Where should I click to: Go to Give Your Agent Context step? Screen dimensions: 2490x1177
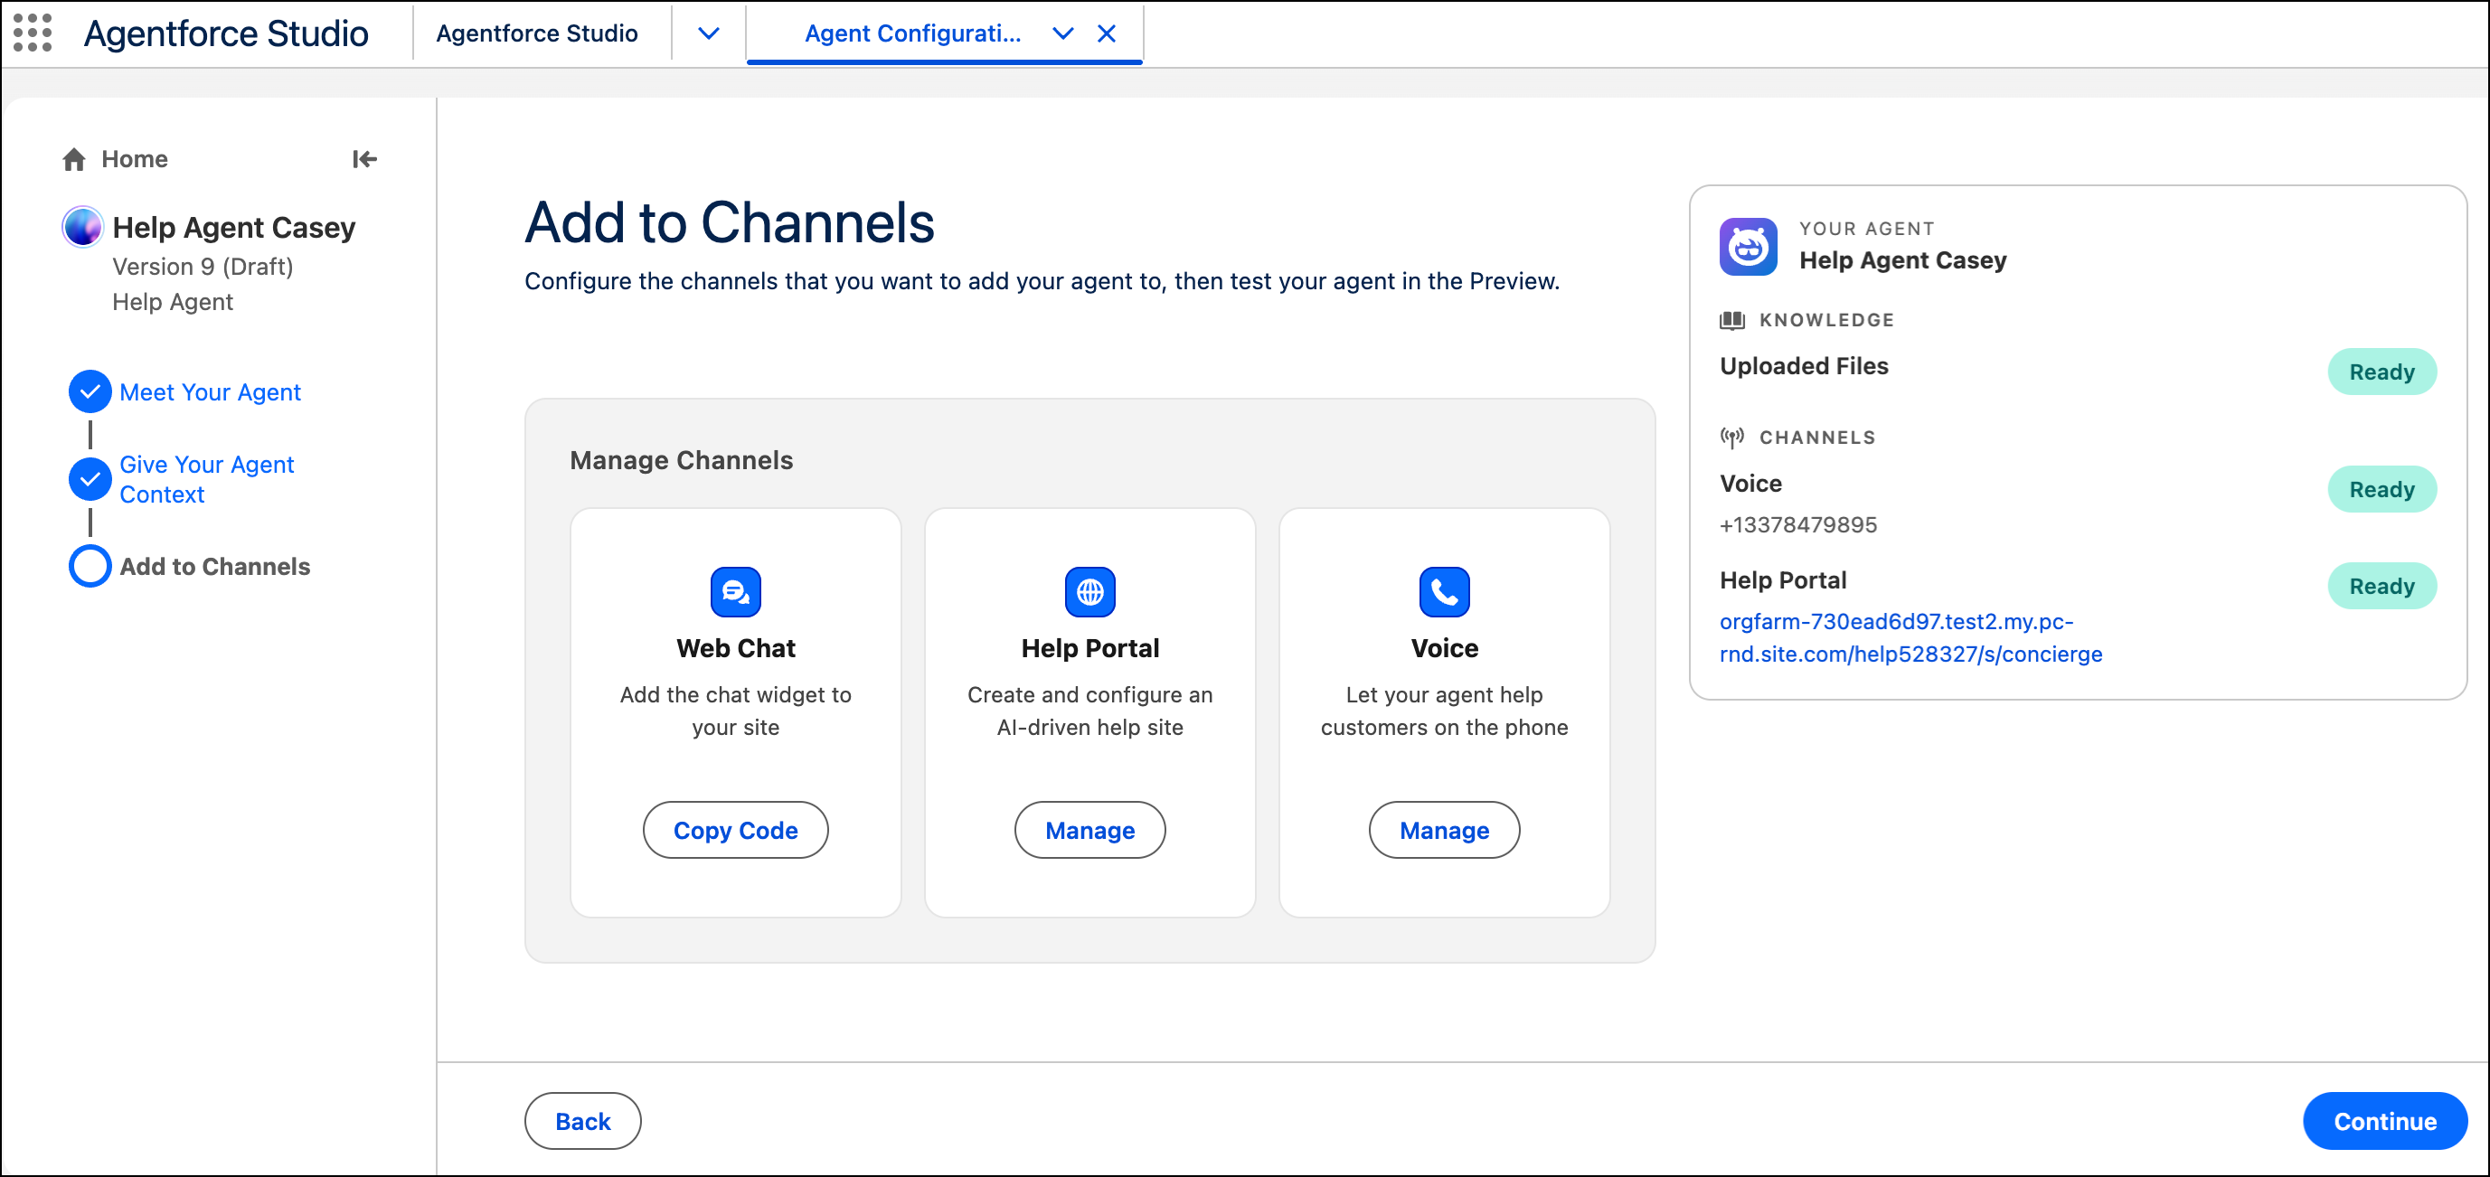tap(206, 479)
